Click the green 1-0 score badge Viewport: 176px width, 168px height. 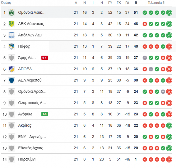click(45, 114)
